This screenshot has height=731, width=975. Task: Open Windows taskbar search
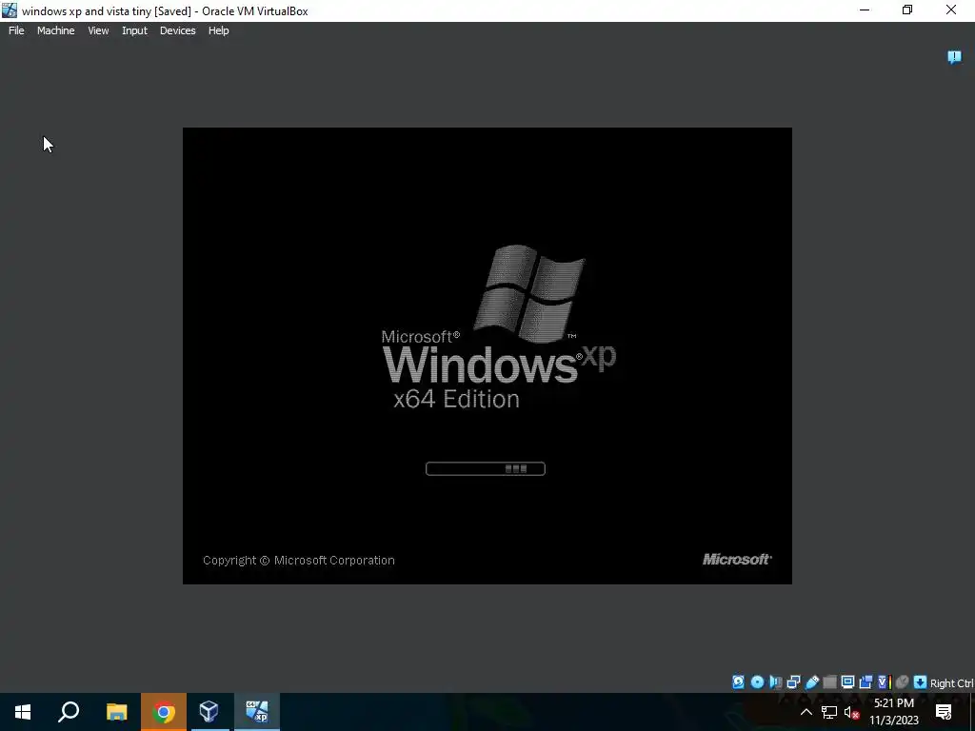pyautogui.click(x=69, y=712)
